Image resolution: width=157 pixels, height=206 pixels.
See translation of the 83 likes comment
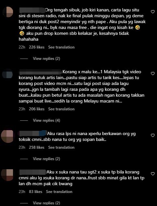59,192
